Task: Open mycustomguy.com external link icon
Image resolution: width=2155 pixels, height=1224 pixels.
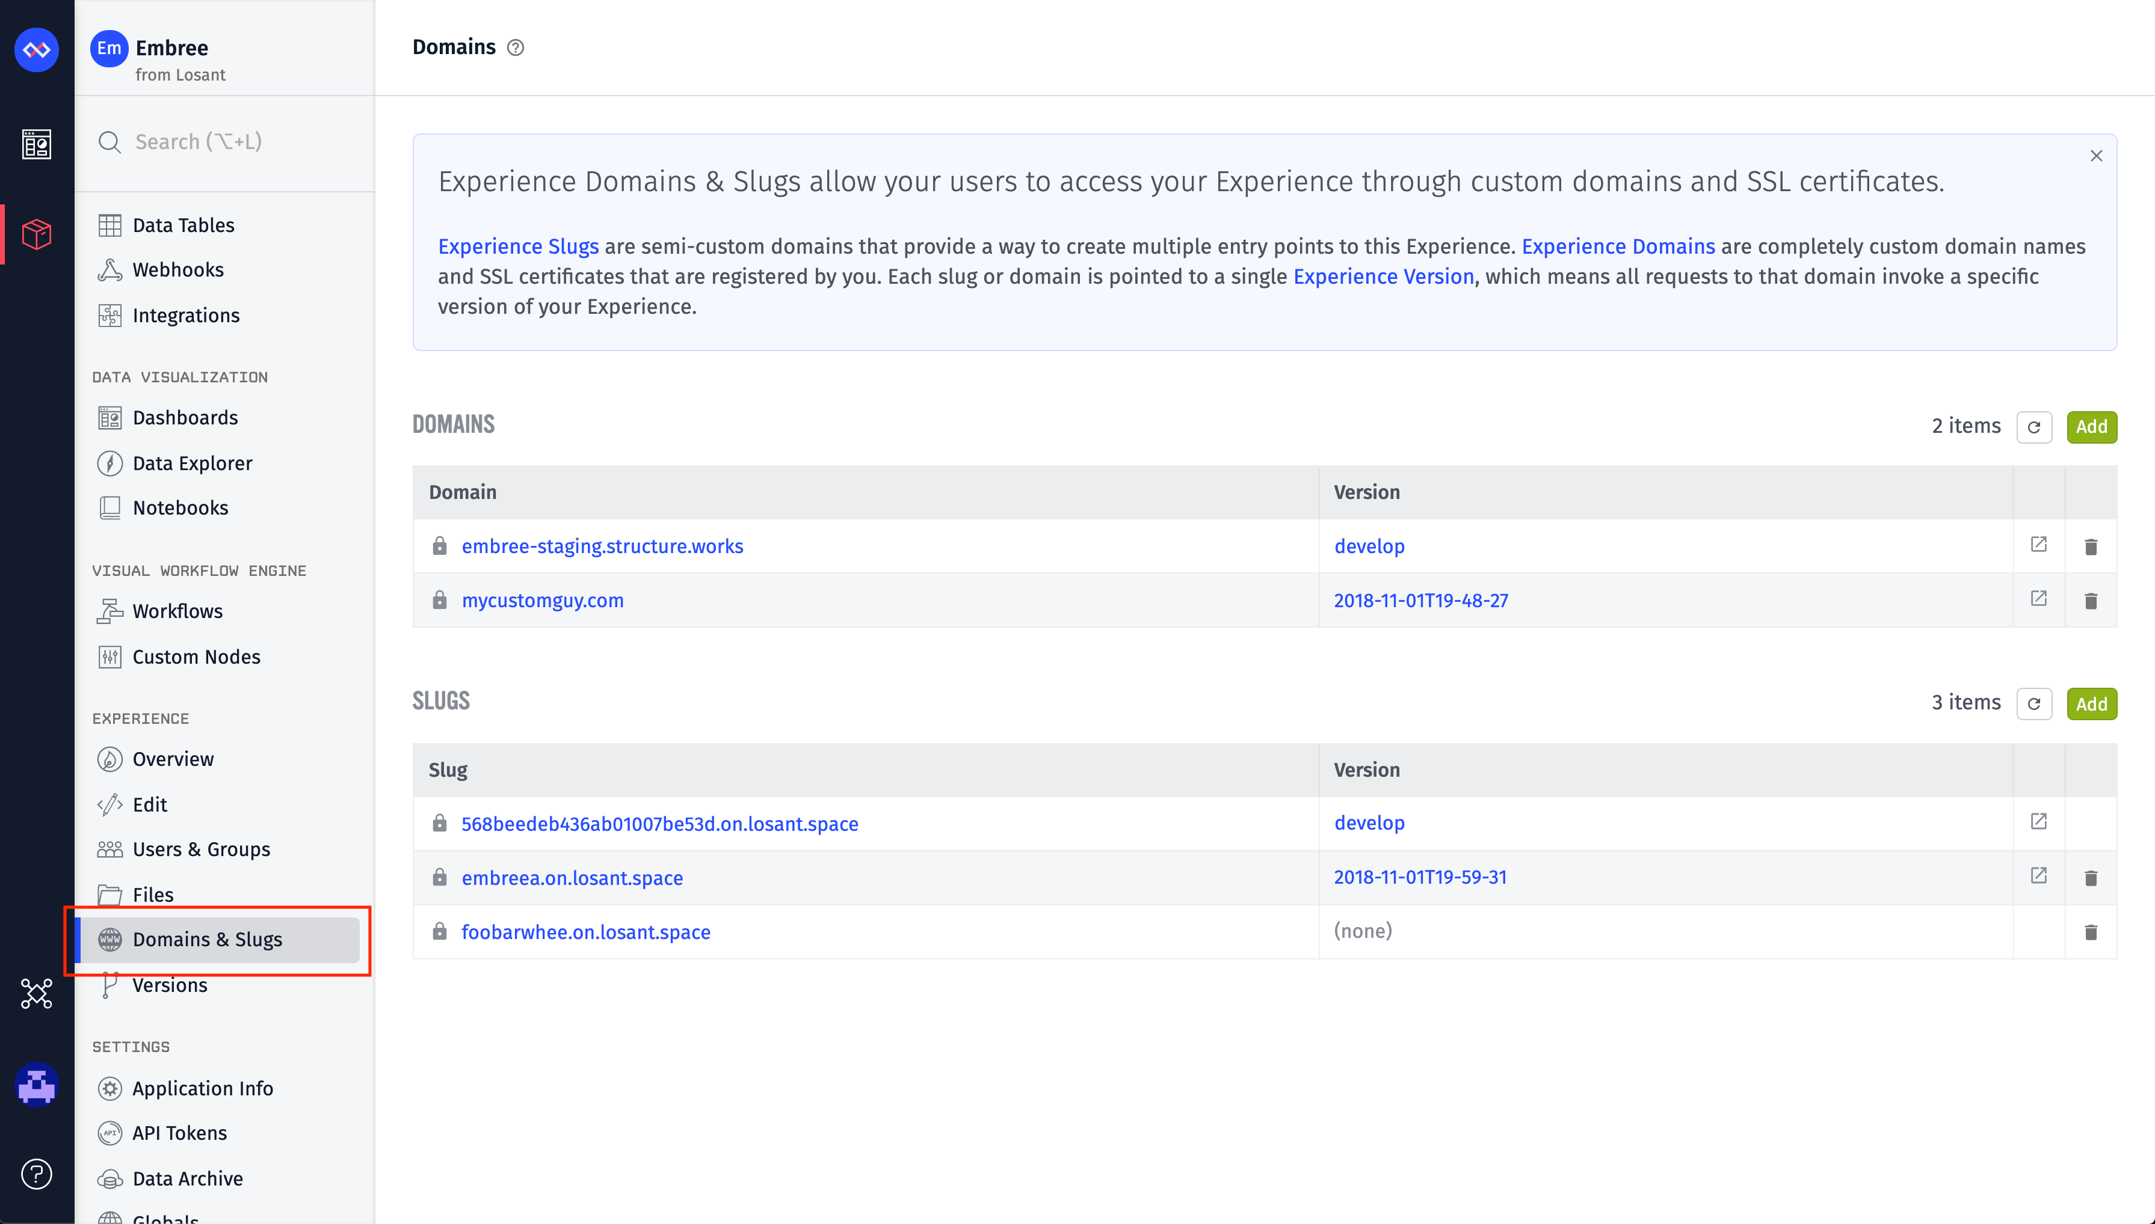Action: pos(2039,599)
